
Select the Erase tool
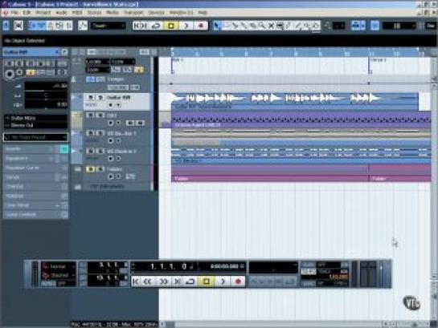pyautogui.click(x=253, y=26)
